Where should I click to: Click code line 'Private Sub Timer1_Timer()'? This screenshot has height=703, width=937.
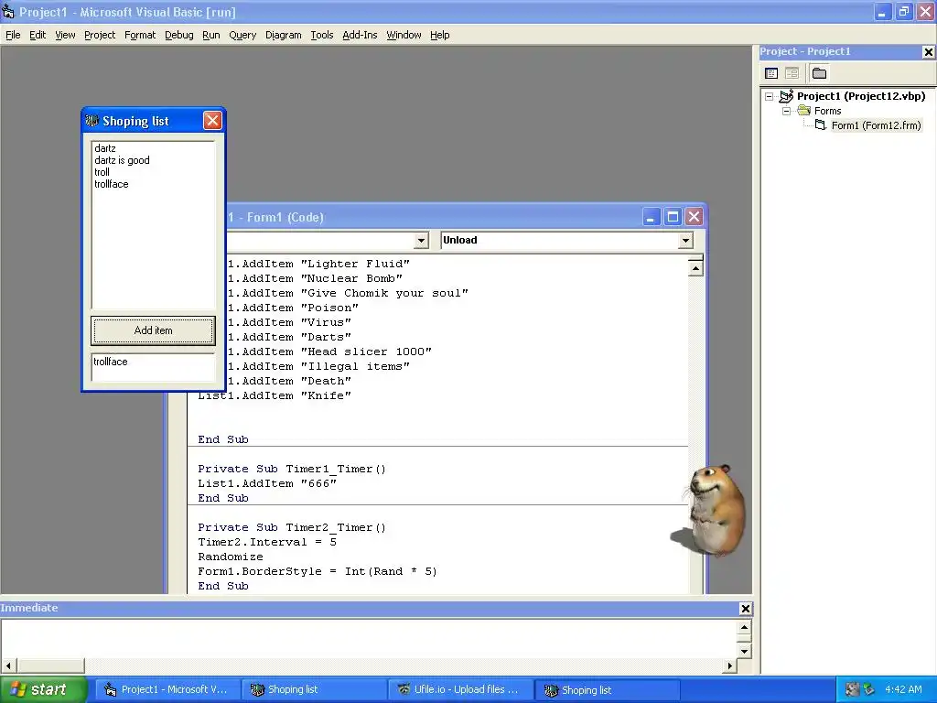click(292, 470)
